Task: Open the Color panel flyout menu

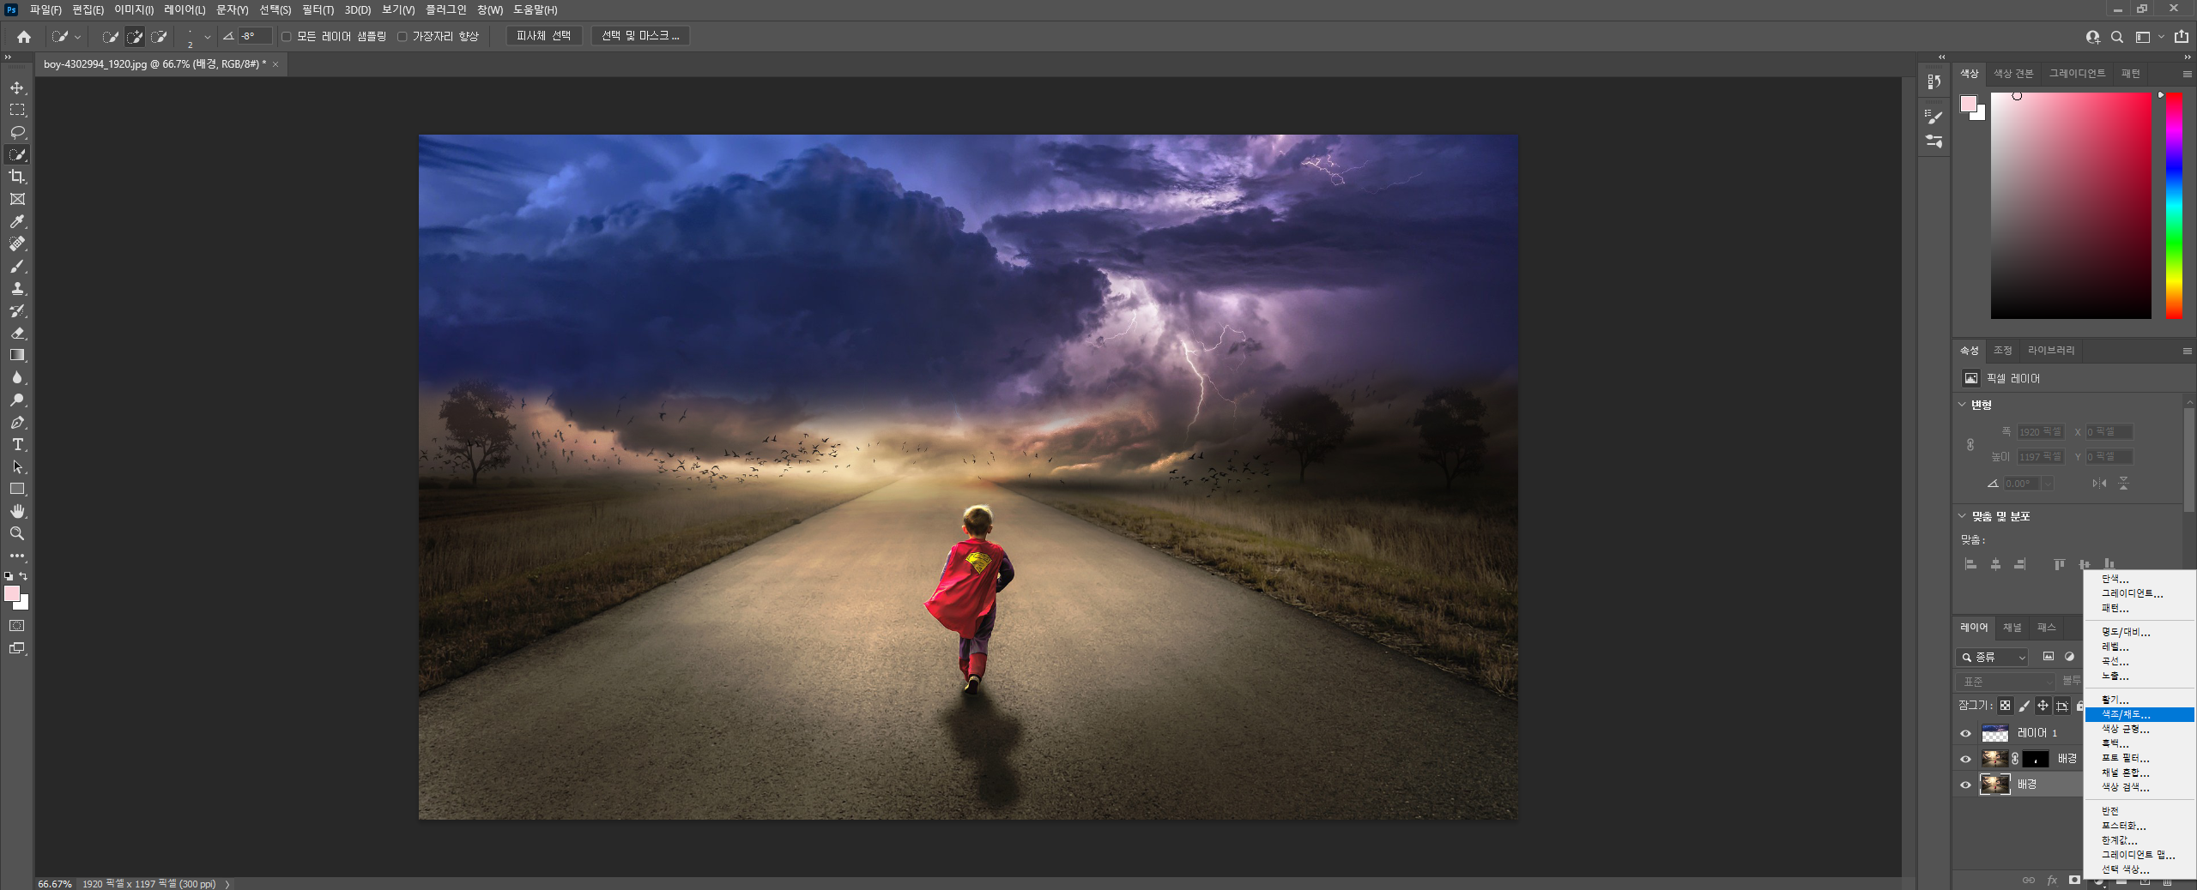Action: tap(2187, 75)
